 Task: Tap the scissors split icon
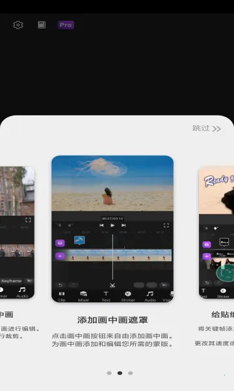coord(112,285)
